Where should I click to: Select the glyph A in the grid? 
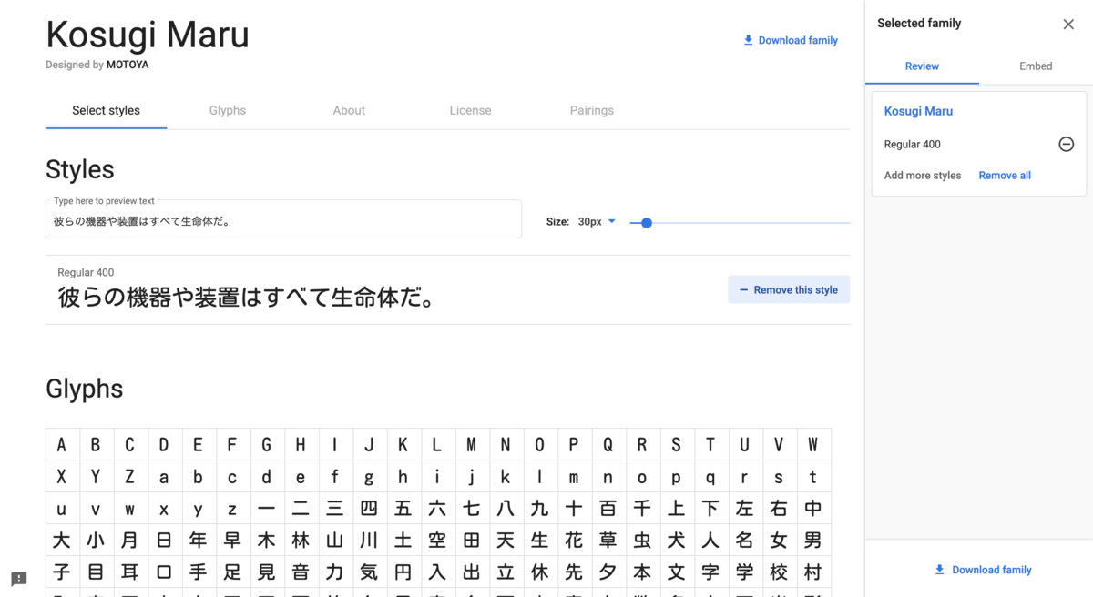(x=62, y=445)
